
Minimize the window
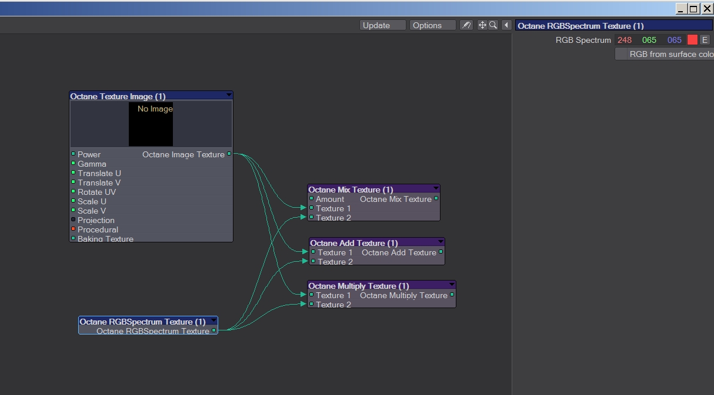coord(681,9)
